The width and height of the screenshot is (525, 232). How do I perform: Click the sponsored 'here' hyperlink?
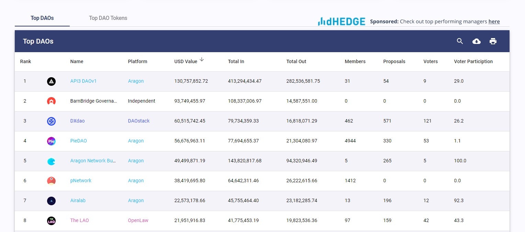[494, 21]
